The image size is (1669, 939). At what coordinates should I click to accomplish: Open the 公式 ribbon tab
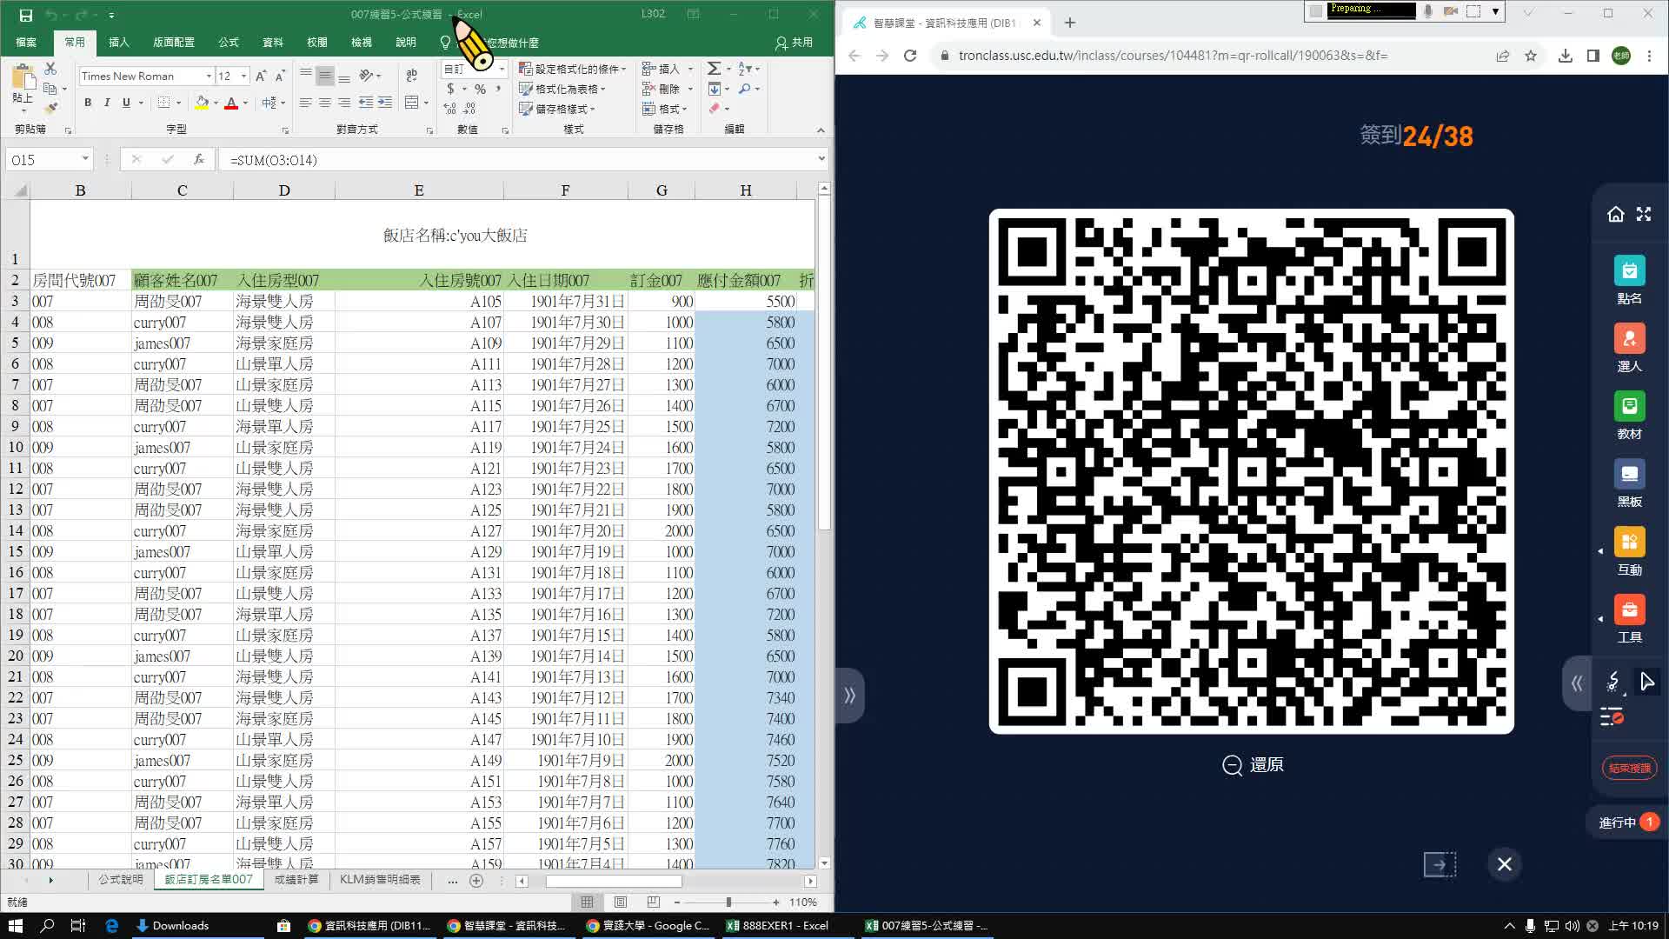(x=229, y=42)
